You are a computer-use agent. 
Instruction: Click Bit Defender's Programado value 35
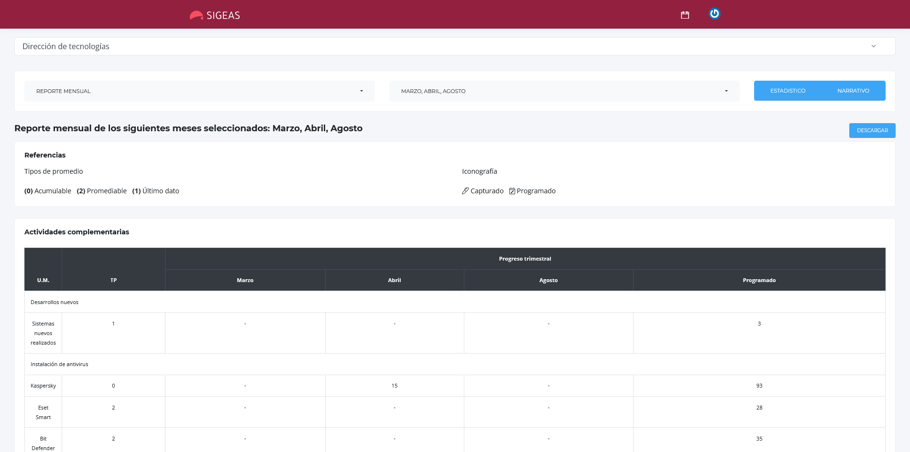click(759, 439)
